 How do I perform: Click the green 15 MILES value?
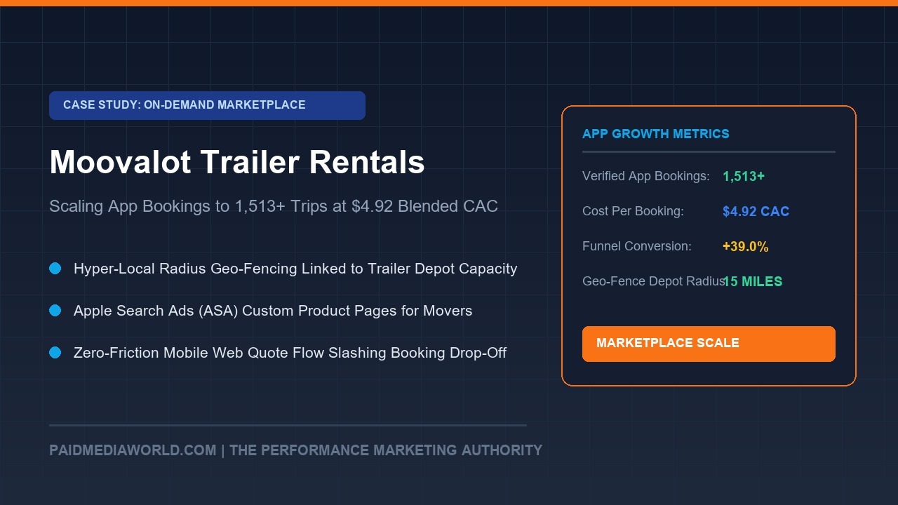coord(753,281)
